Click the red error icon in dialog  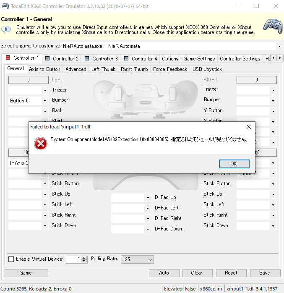point(40,144)
